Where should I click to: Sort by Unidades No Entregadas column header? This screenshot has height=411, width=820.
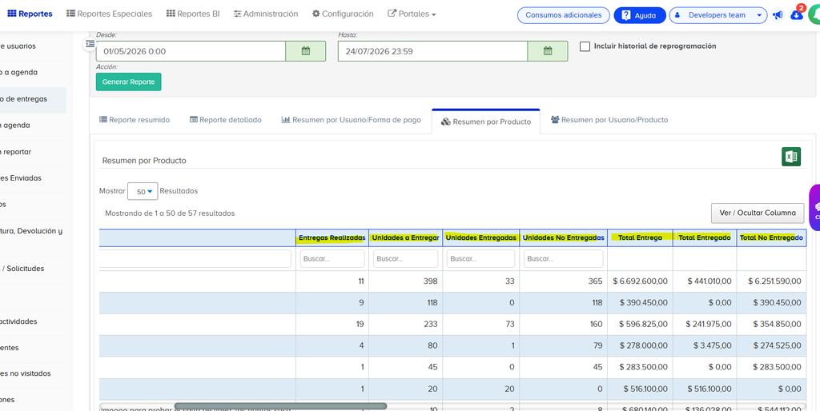click(x=563, y=237)
